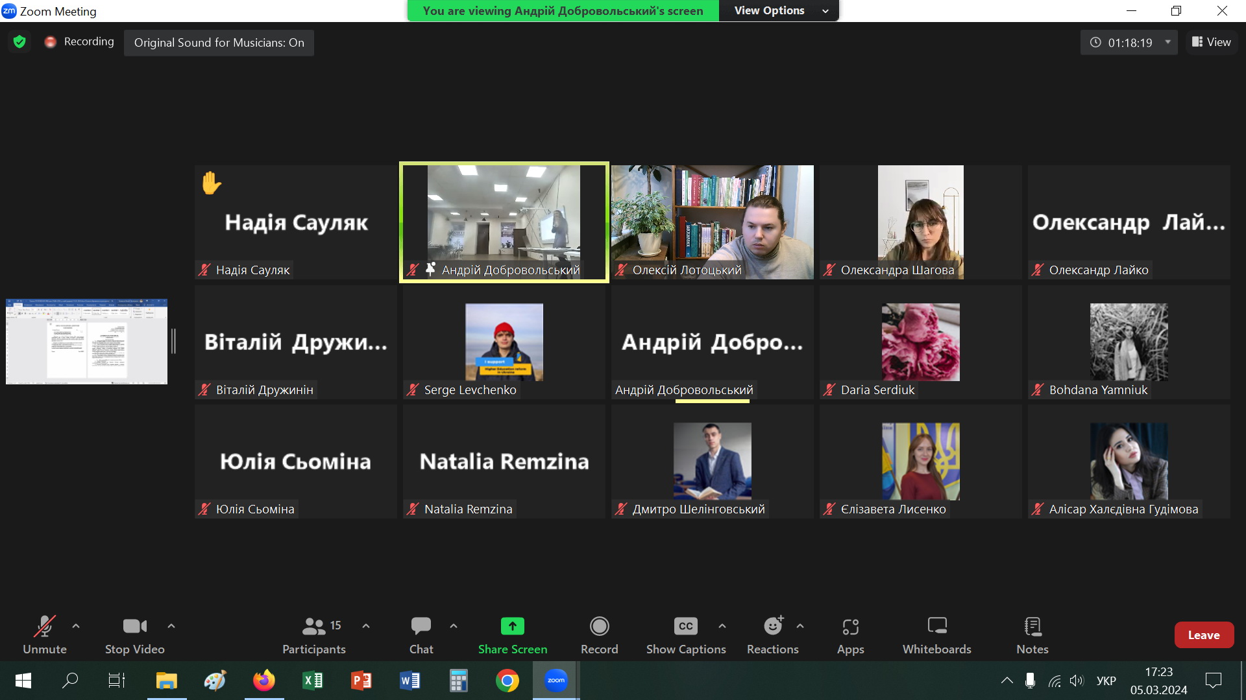Image resolution: width=1246 pixels, height=700 pixels.
Task: Open Whiteboards
Action: pyautogui.click(x=936, y=635)
